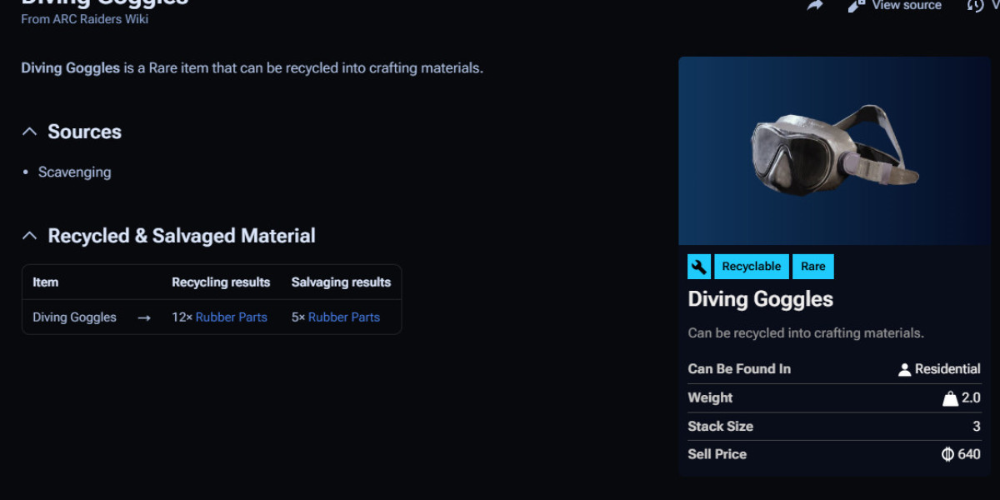1000x500 pixels.
Task: Click the share arrow icon
Action: coord(814,5)
